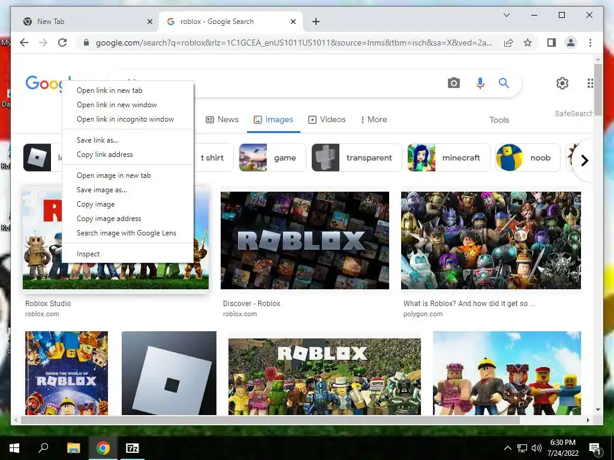
Task: Expand the More search options
Action: click(x=374, y=120)
